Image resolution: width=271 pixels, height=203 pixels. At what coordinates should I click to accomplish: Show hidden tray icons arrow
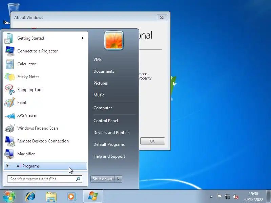pos(211,197)
